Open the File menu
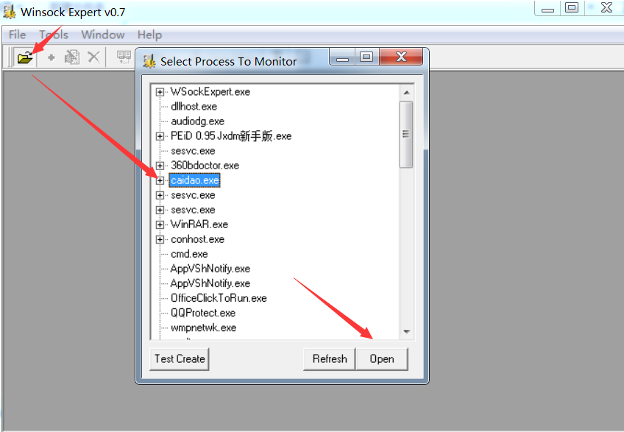Viewport: 624px width, 432px height. 17,35
